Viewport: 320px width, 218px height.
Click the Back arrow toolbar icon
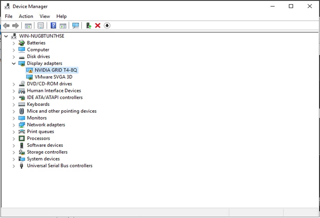coord(6,26)
